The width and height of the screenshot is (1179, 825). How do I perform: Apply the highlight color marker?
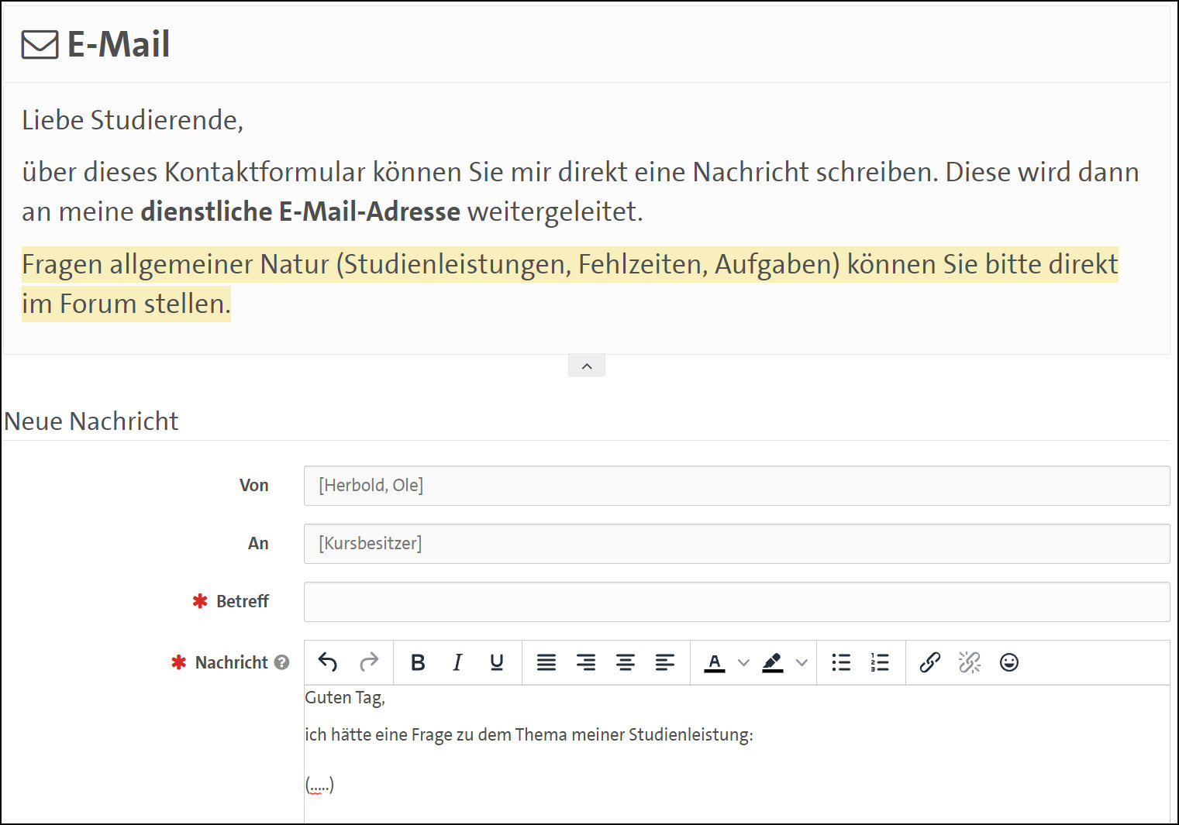click(x=773, y=662)
